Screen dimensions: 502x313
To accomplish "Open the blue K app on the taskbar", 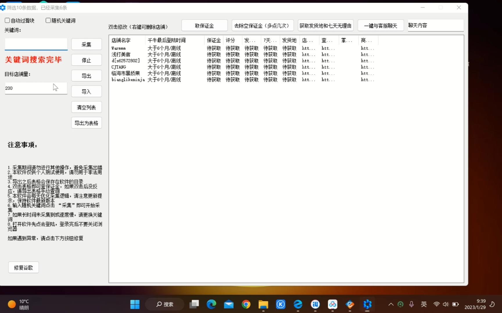I will [281, 304].
